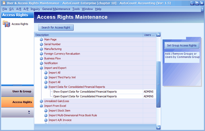Expand the Business Flow node
This screenshot has height=131, width=205.
click(41, 58)
